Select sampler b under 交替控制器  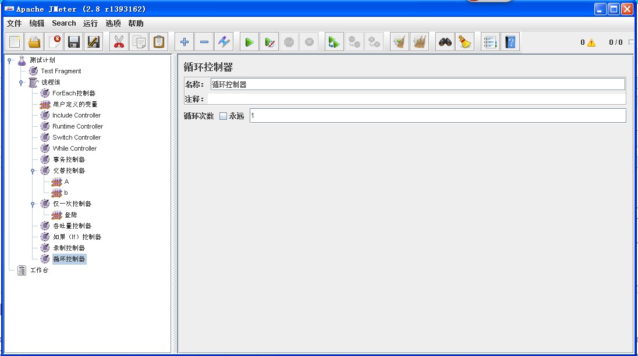point(66,193)
